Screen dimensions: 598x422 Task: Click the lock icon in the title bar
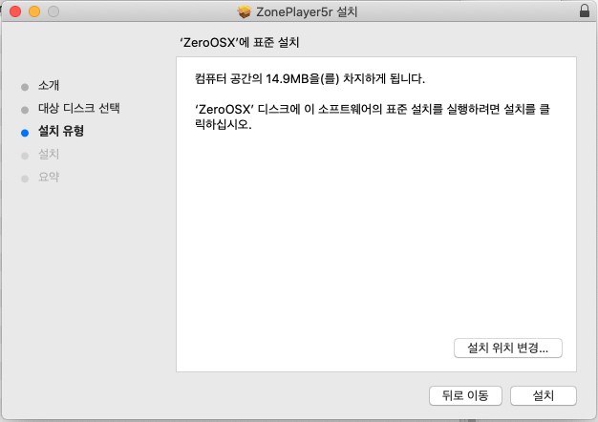[x=584, y=11]
